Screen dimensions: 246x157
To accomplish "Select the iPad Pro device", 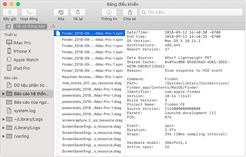I will tap(27, 68).
